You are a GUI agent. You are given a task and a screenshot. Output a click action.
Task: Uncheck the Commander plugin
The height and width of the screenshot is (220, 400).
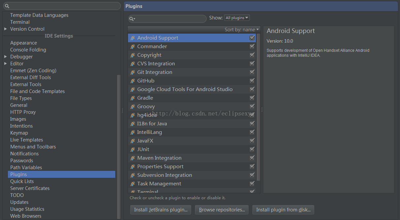(x=252, y=47)
